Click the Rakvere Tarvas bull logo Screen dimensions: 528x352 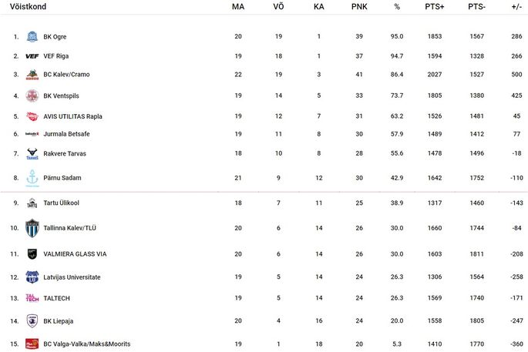pos(32,154)
